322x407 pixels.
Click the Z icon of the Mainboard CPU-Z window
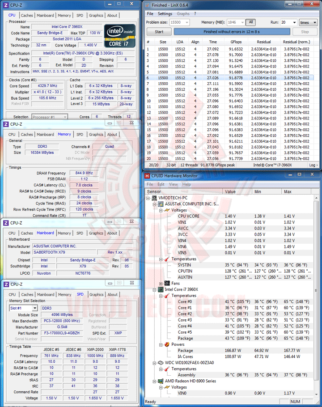[6, 223]
